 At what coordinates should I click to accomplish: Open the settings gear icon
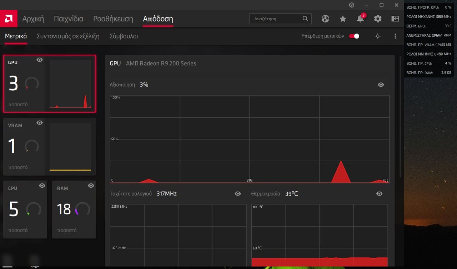[378, 19]
